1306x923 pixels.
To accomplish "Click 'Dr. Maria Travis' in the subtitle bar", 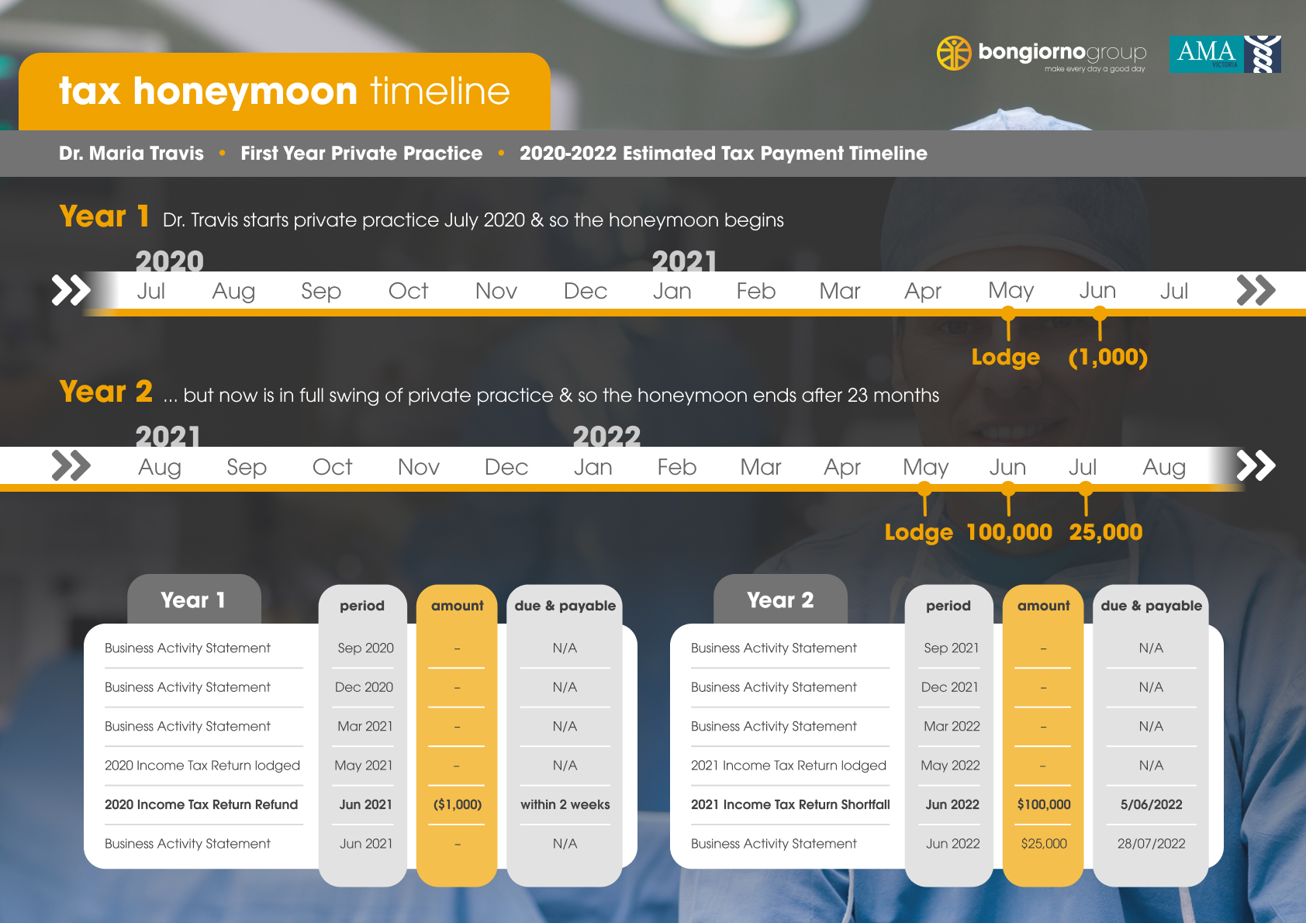I will 131,154.
